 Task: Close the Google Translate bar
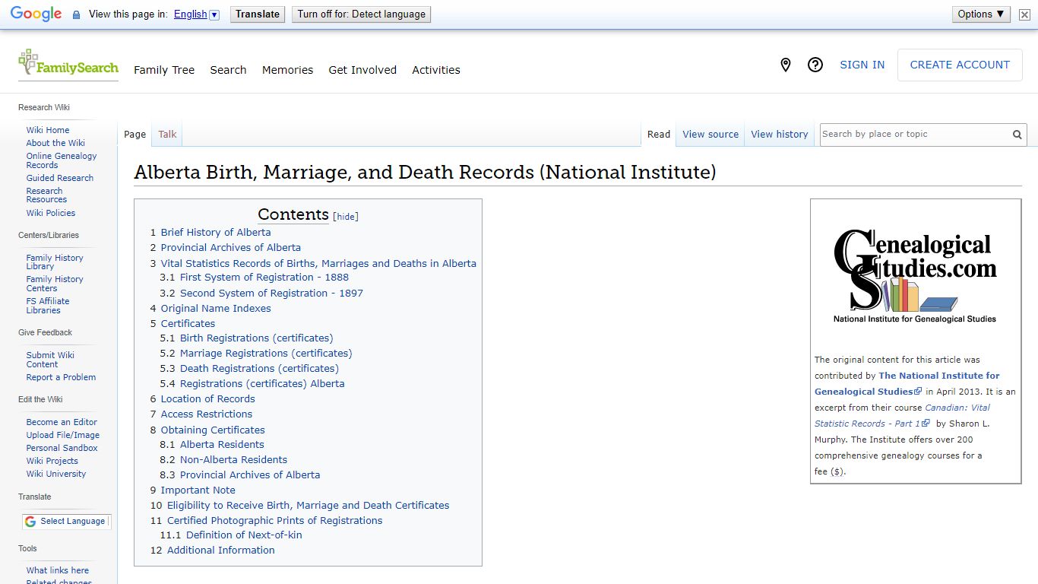(x=1024, y=14)
